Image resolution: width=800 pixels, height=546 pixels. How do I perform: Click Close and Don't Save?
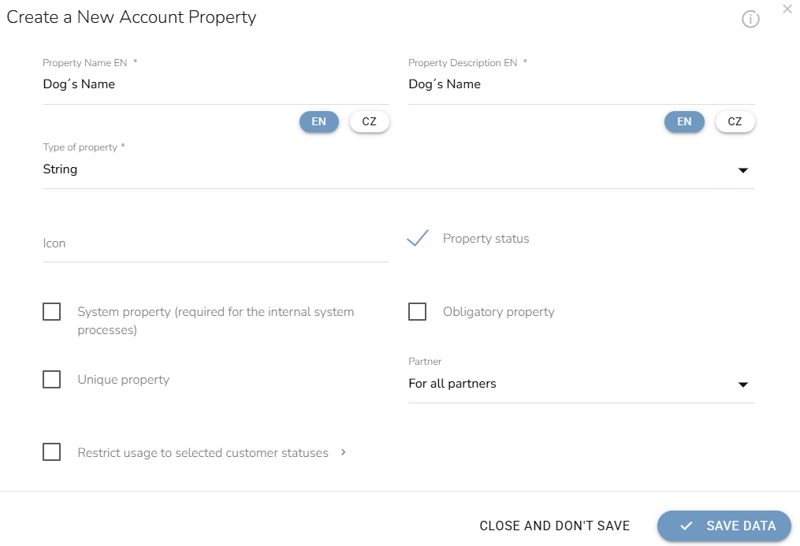pos(555,526)
